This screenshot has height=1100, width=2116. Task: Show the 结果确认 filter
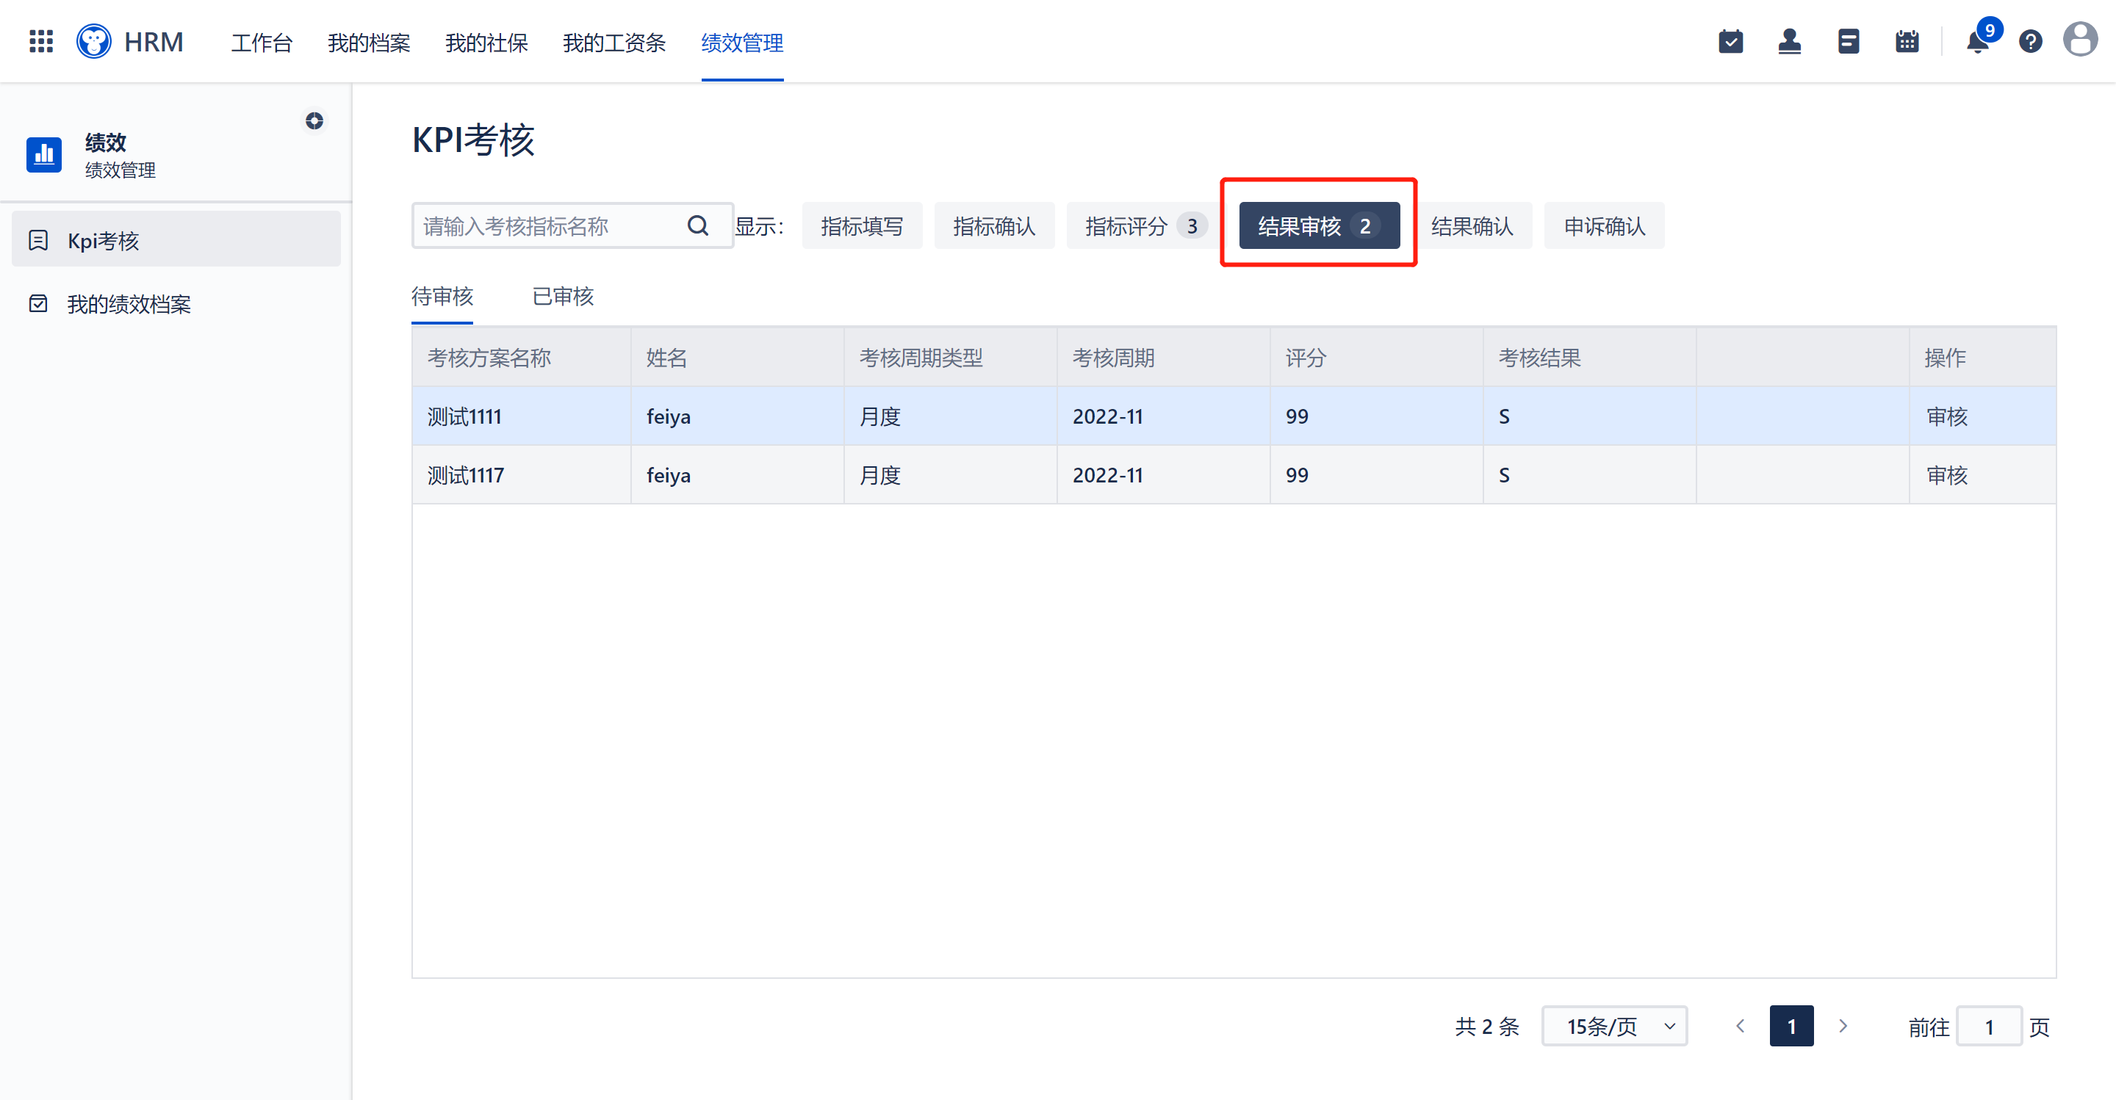[x=1472, y=225]
